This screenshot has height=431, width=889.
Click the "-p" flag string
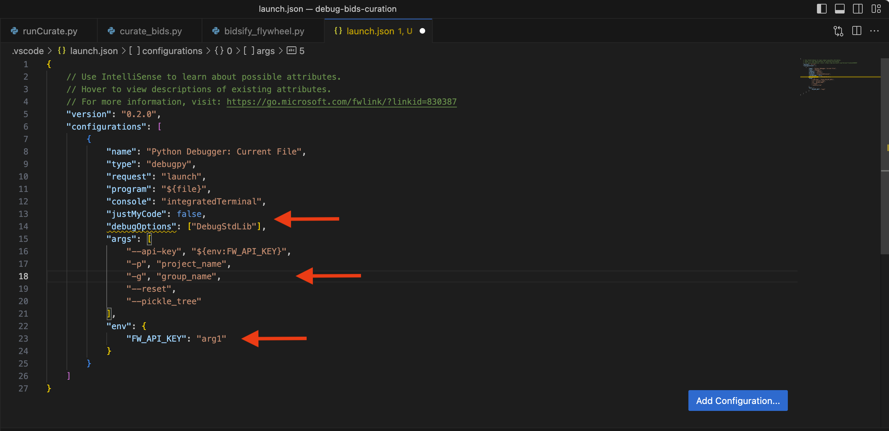click(x=137, y=264)
